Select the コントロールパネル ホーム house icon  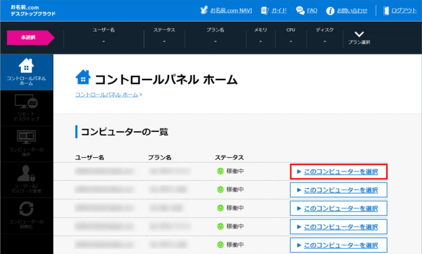coord(26,67)
